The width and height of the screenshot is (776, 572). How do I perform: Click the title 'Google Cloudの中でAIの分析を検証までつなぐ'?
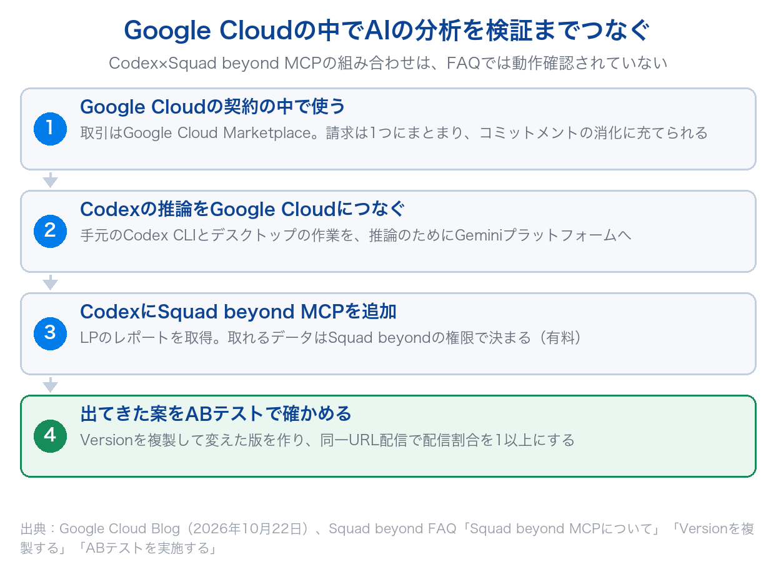click(x=387, y=31)
